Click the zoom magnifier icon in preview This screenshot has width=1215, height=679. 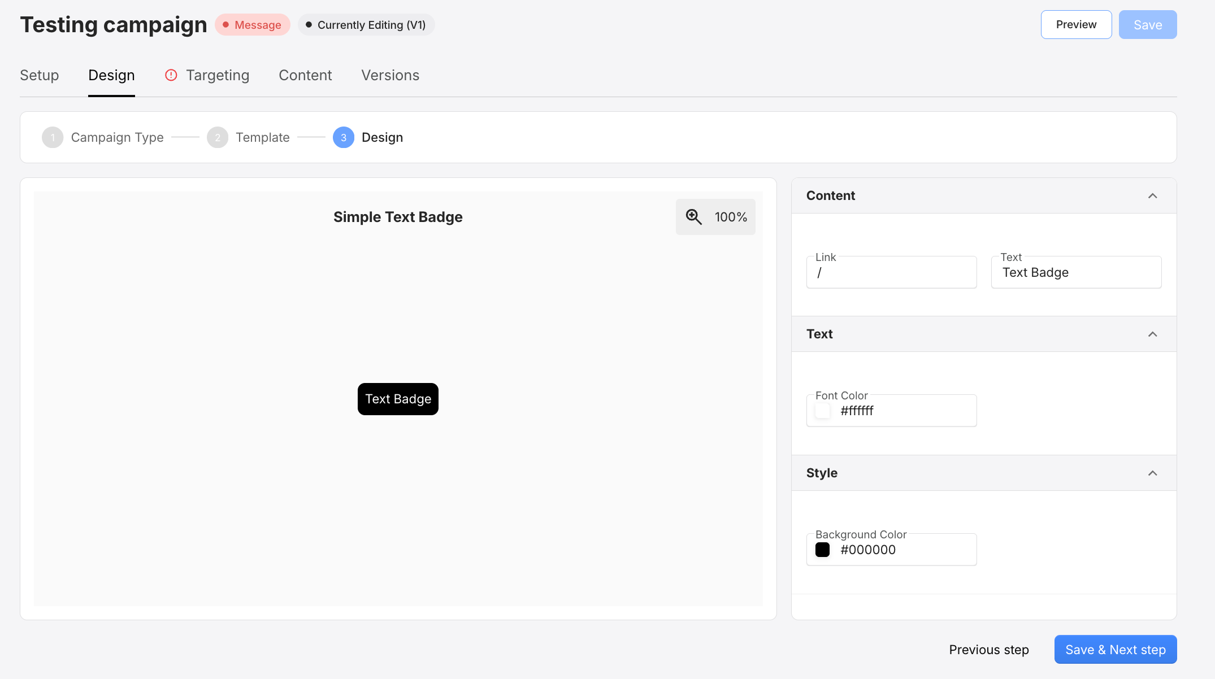694,216
